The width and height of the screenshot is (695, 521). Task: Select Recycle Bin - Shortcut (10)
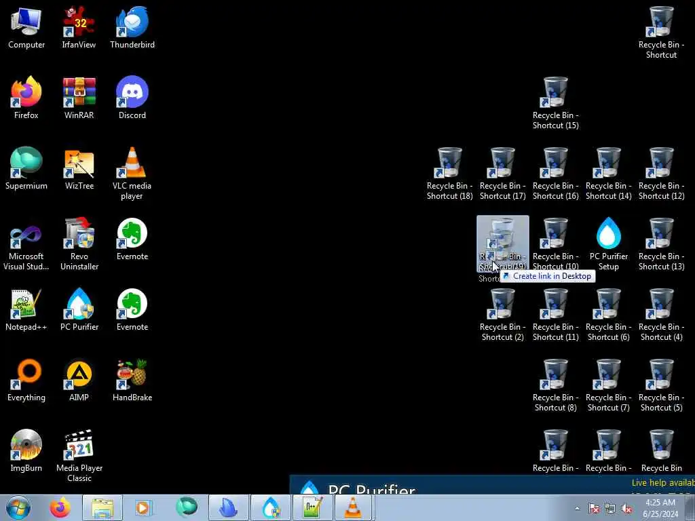555,244
